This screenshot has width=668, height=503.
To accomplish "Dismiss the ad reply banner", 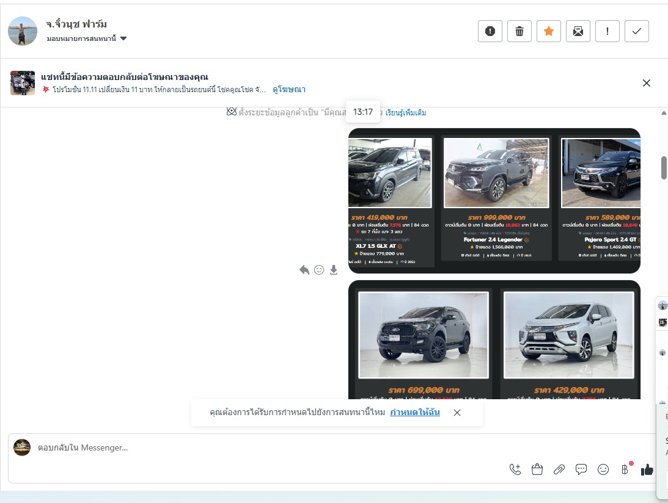I will pyautogui.click(x=646, y=83).
